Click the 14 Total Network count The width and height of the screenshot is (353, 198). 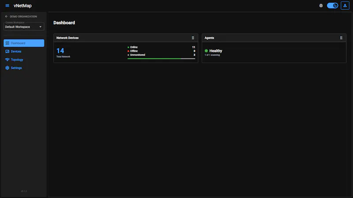point(60,51)
